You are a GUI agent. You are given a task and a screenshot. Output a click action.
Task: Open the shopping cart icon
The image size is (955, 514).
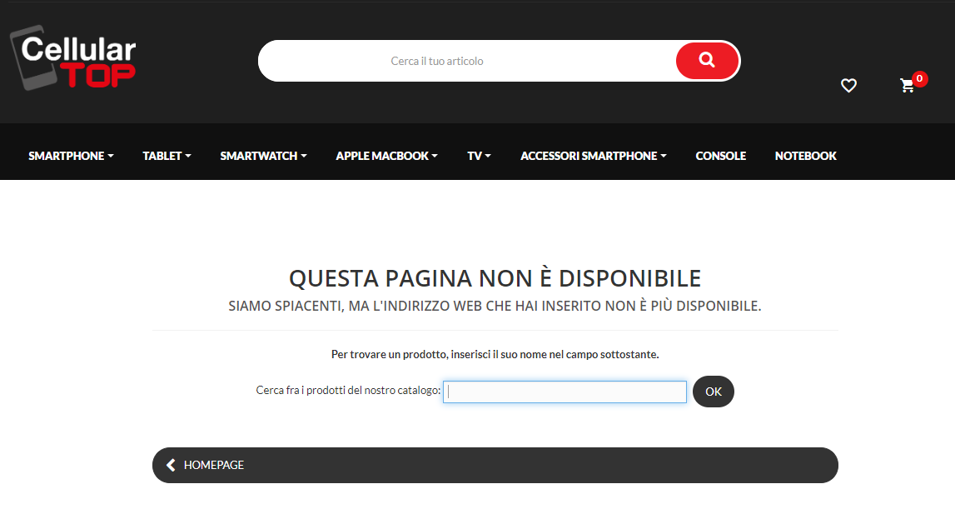(907, 85)
